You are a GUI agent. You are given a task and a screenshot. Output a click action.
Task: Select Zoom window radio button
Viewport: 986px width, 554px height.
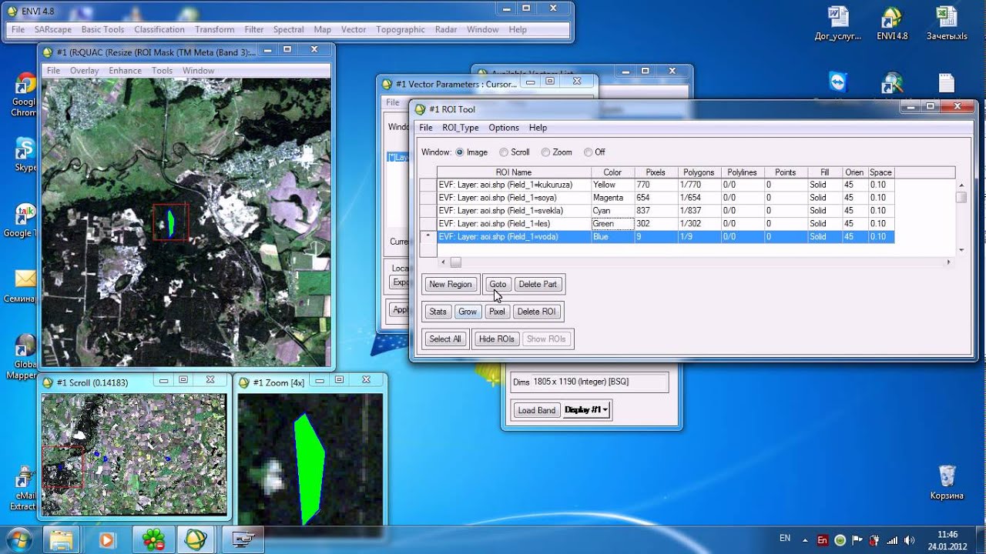[x=545, y=152]
